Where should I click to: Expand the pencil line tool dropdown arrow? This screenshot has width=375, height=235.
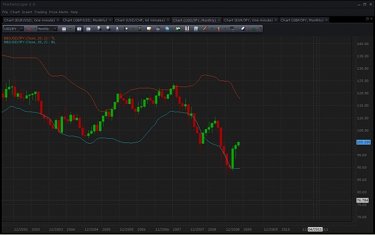(x=212, y=29)
